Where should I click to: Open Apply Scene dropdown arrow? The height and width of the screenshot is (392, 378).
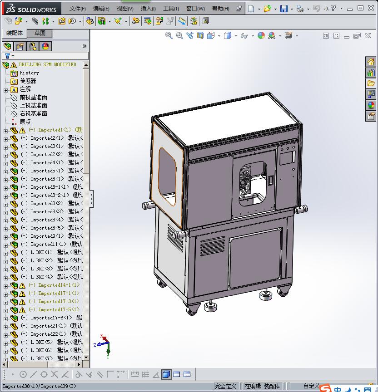280,36
